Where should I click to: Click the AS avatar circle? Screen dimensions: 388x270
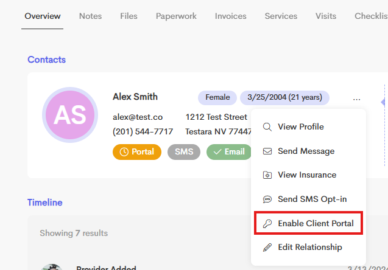coord(70,115)
